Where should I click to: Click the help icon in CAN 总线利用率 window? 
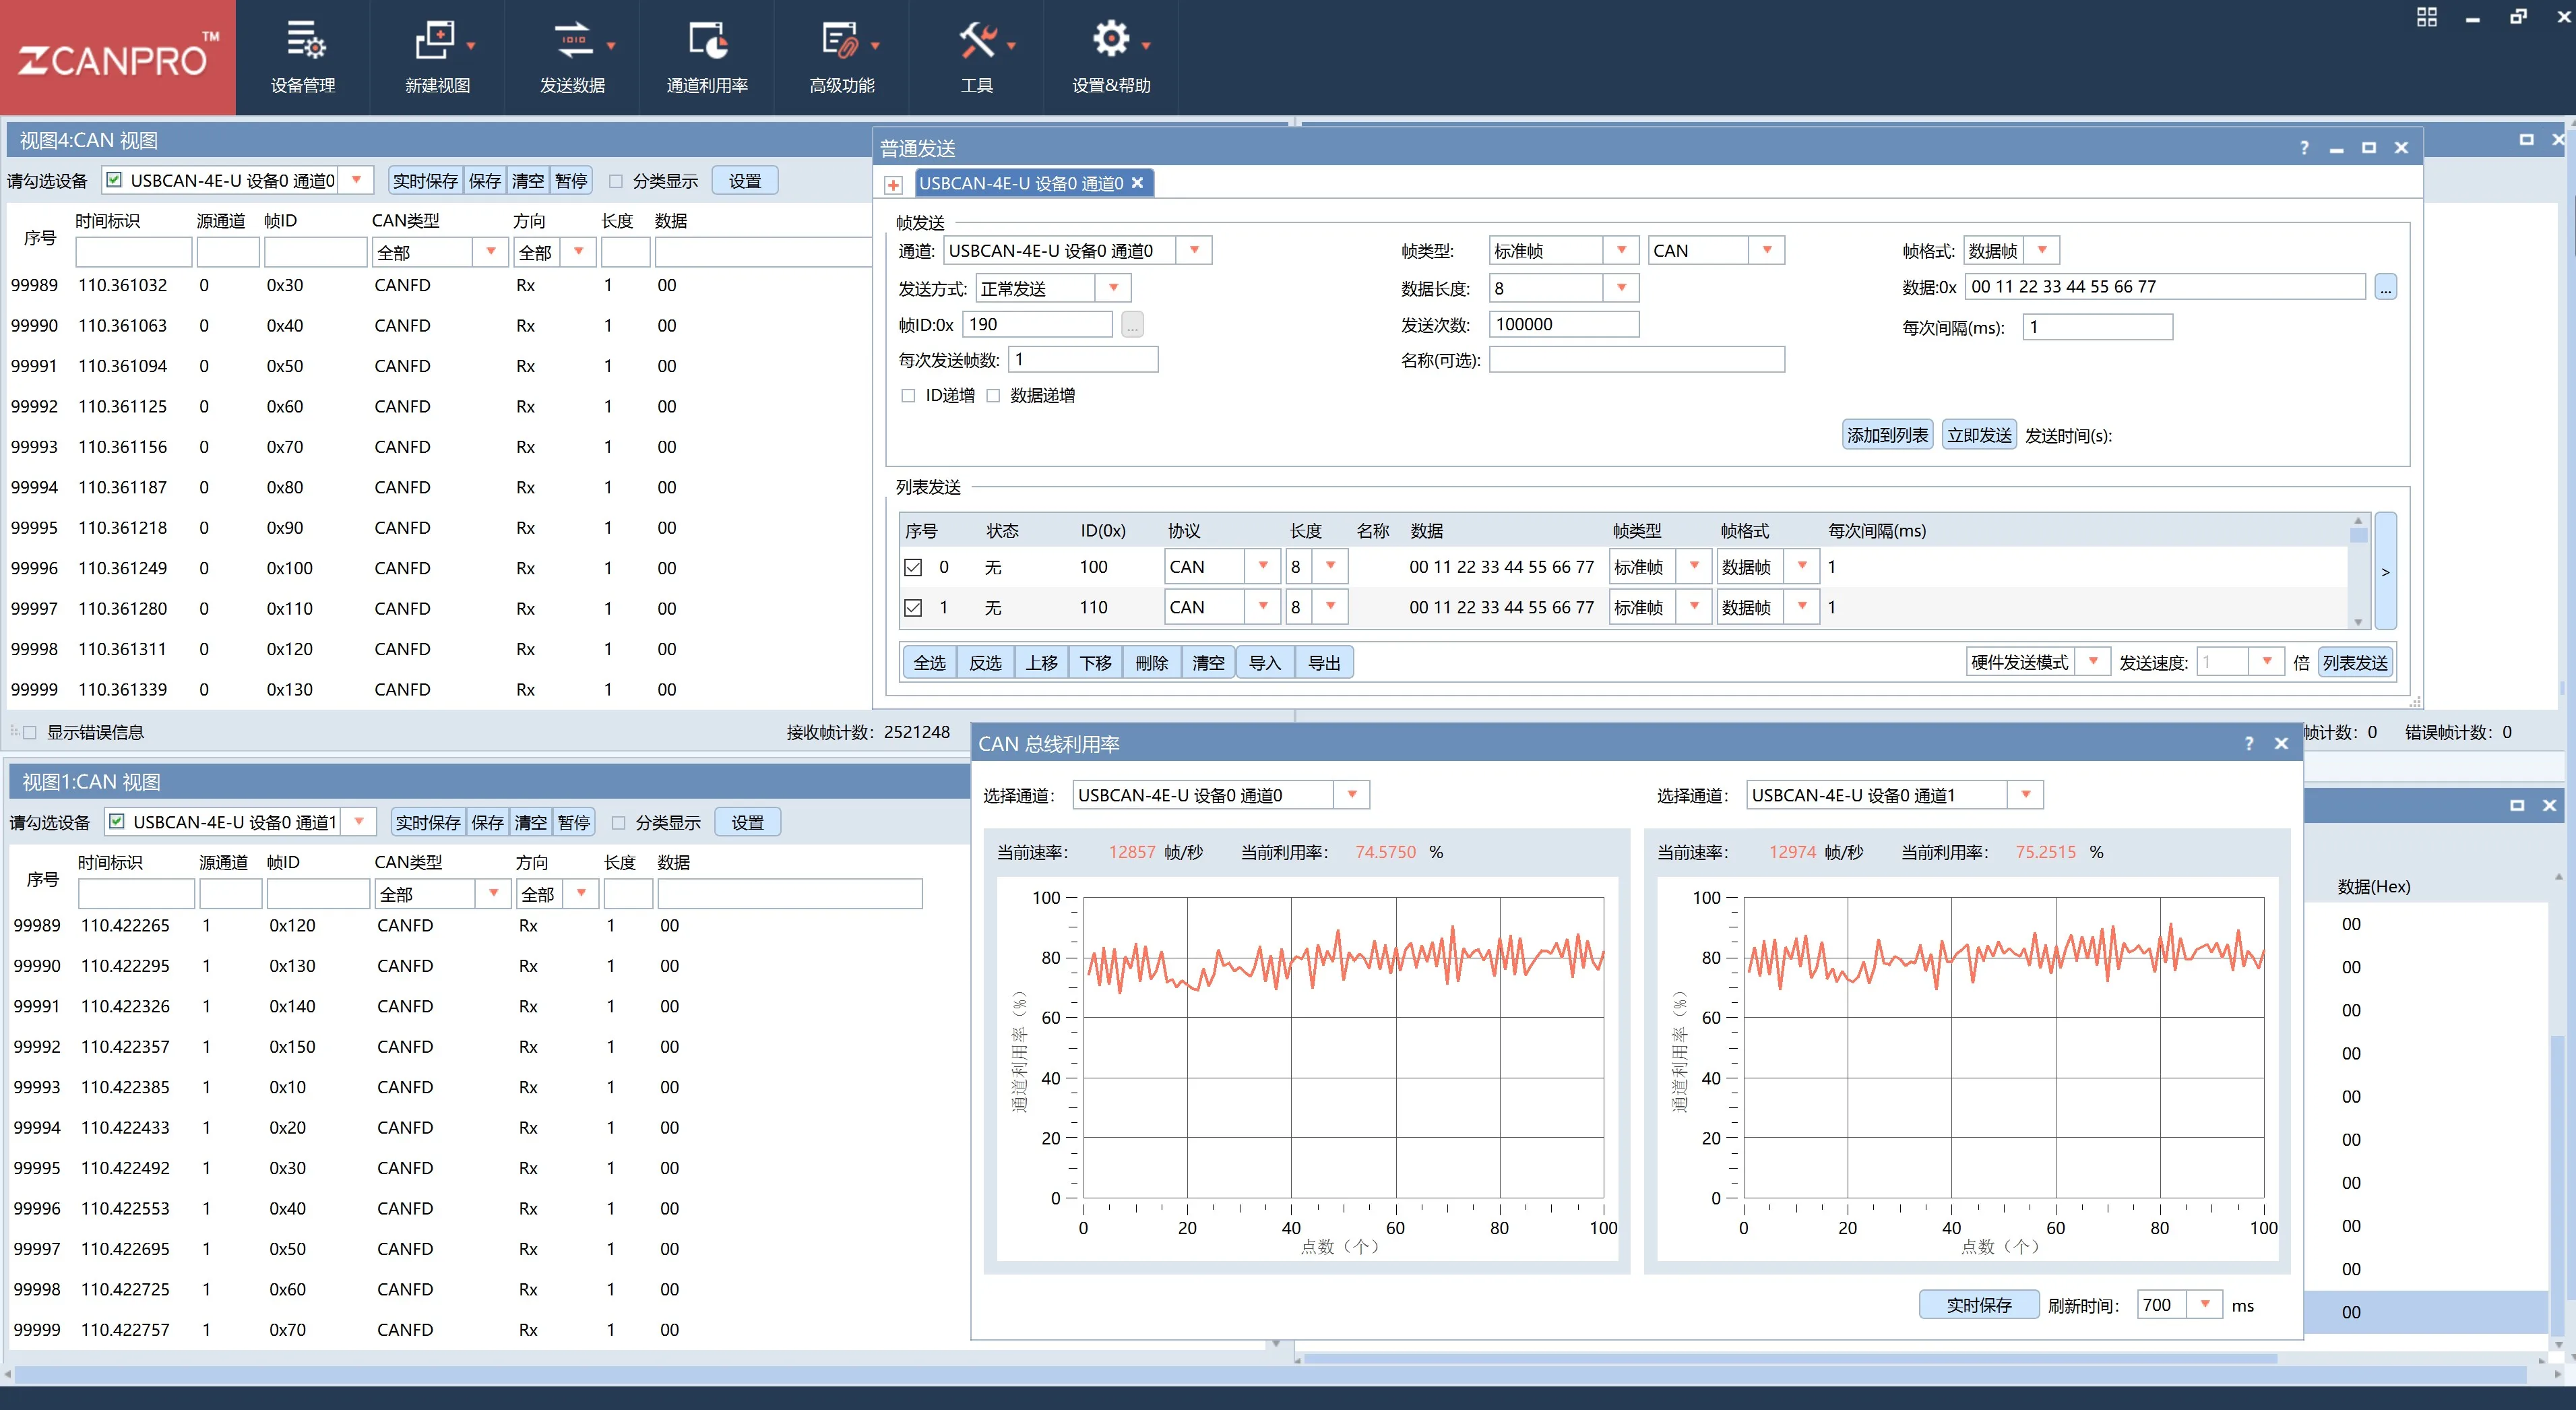(2247, 743)
